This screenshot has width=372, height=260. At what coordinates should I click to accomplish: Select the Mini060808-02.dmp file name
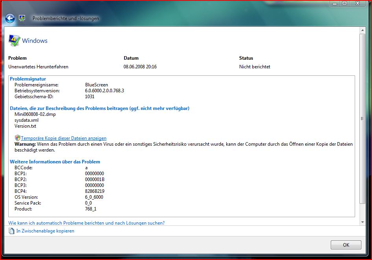35,114
